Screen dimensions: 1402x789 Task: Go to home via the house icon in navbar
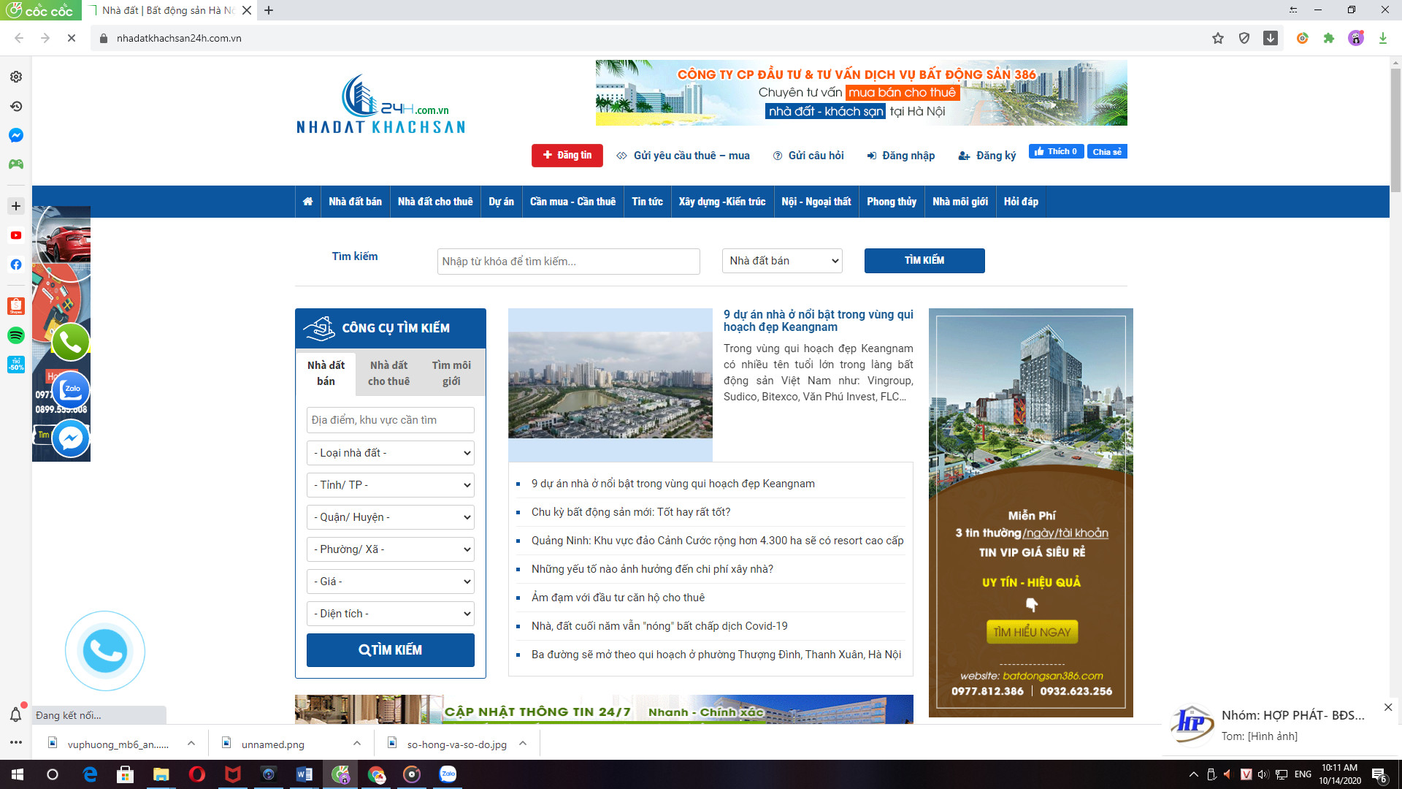point(307,202)
